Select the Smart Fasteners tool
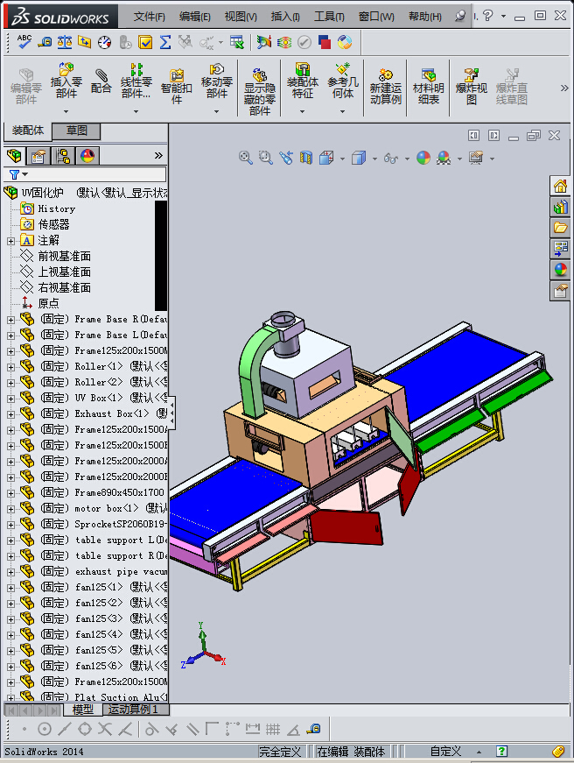The height and width of the screenshot is (763, 574). [177, 87]
